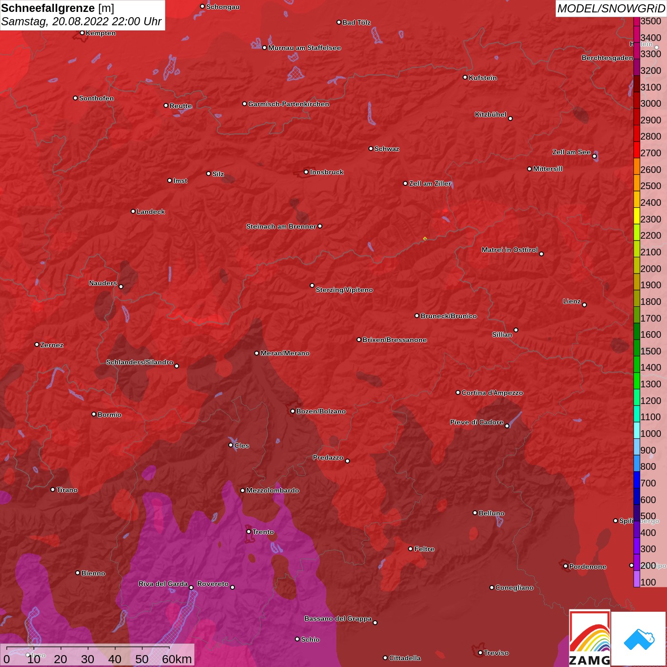Click the Lienz label
The width and height of the screenshot is (667, 667).
tap(572, 301)
